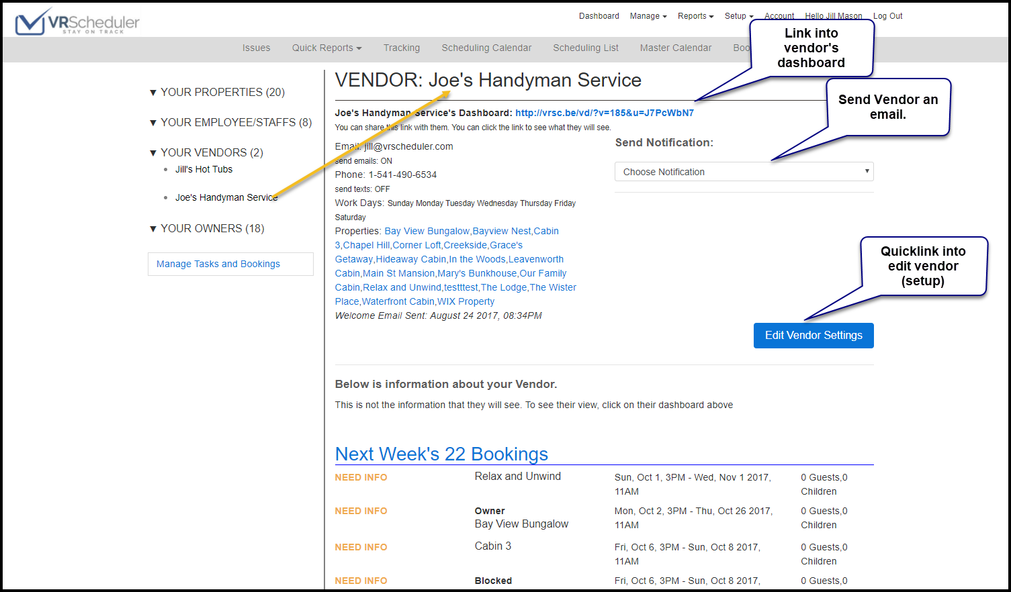
Task: Click the Cabin 3 booking name
Action: pyautogui.click(x=493, y=546)
